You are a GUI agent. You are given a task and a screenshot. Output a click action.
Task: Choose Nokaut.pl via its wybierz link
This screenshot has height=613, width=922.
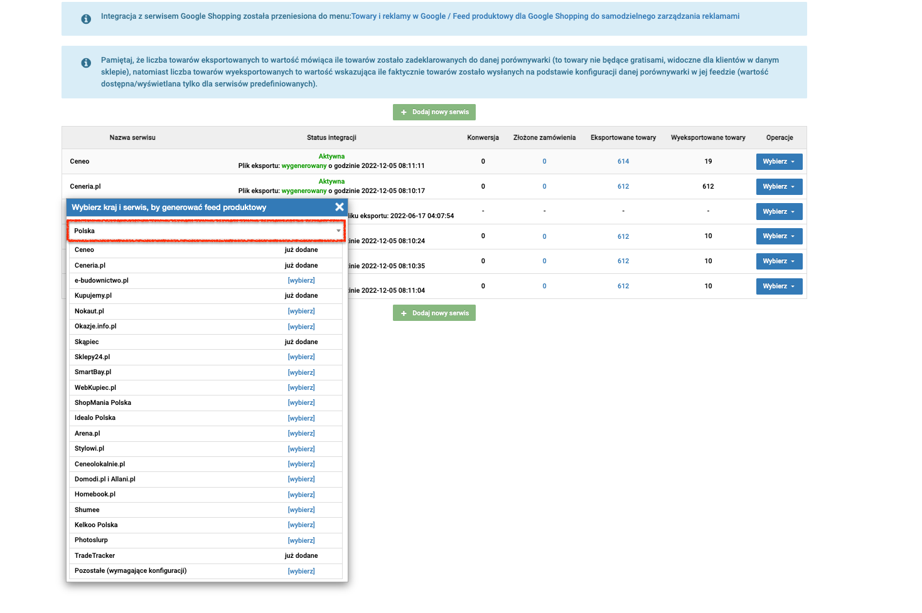[301, 311]
